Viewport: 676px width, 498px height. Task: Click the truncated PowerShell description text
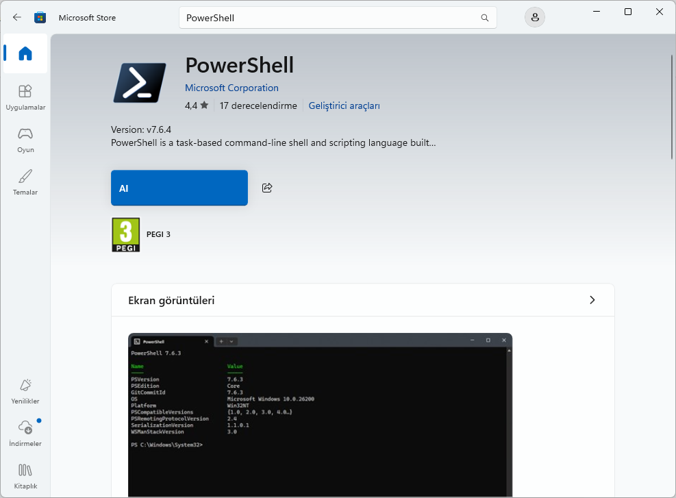[x=273, y=142]
